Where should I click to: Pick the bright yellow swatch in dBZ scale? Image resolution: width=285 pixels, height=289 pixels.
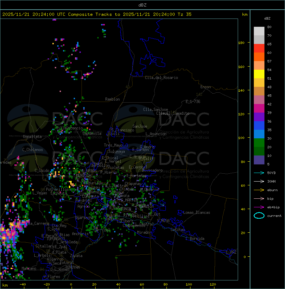(x=259, y=74)
